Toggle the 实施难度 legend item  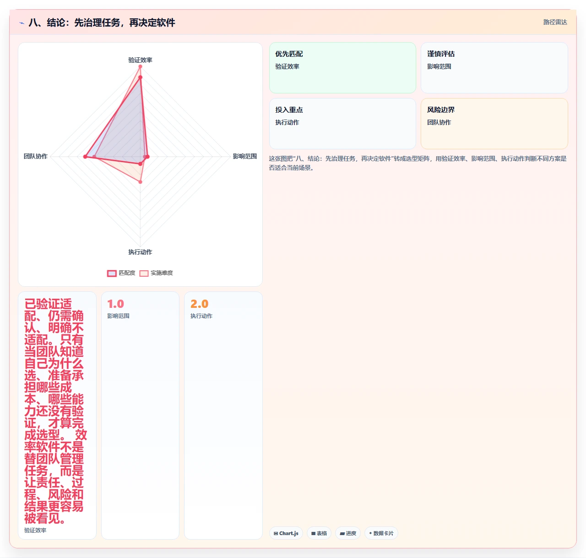coord(156,273)
